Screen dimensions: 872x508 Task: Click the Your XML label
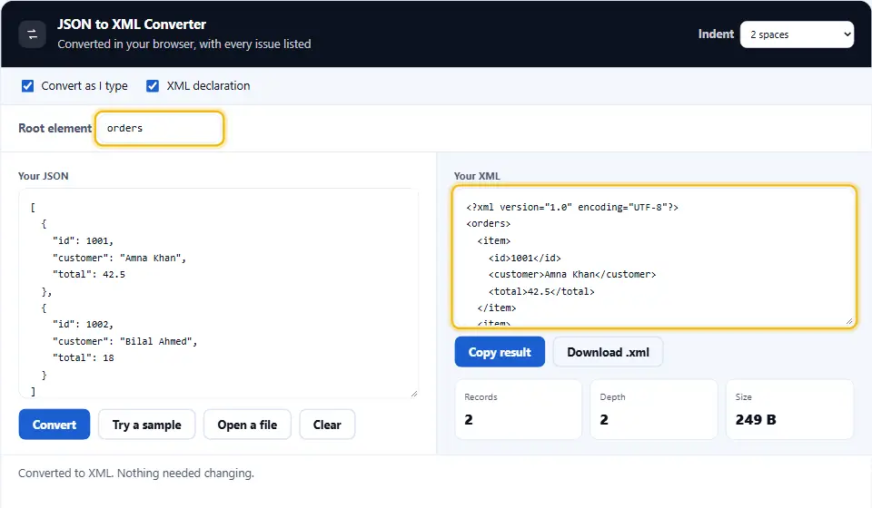477,176
